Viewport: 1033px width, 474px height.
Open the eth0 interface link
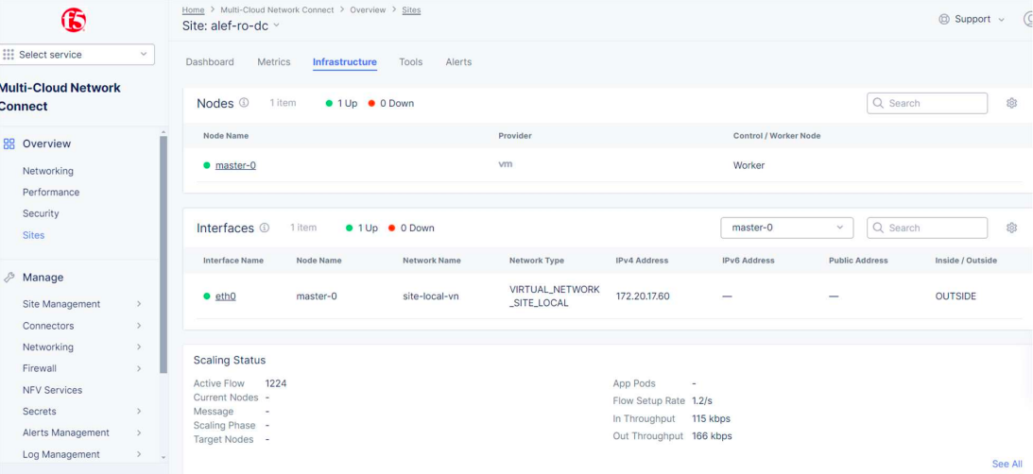(x=225, y=296)
